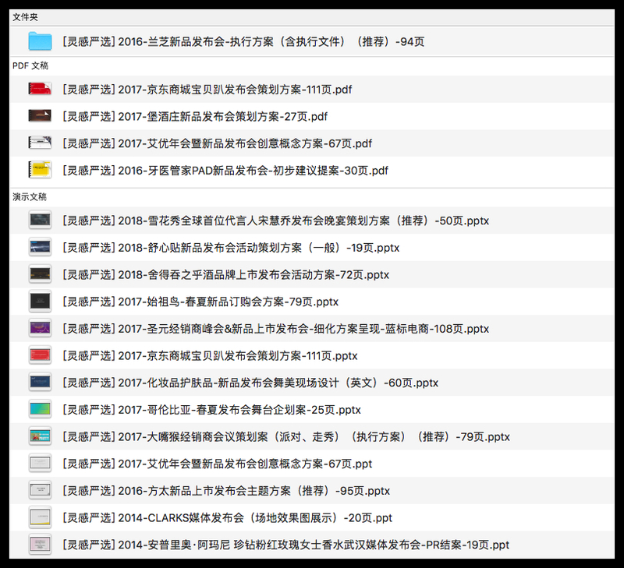This screenshot has width=624, height=568.
Task: Click the green-blue slide thumbnail for 哥伦比亚春夏发布会
Action: click(x=40, y=409)
